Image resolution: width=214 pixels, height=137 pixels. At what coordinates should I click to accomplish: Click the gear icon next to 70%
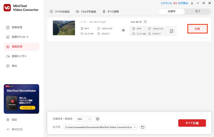point(98,119)
